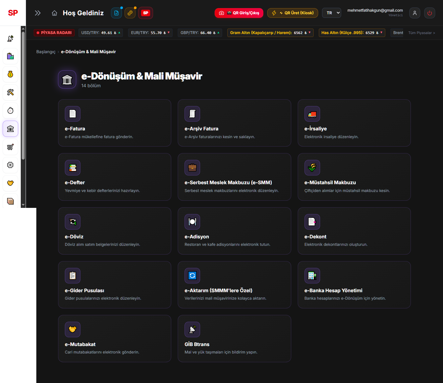Click the PİYASA RADARI badge
The height and width of the screenshot is (383, 443).
pos(54,33)
